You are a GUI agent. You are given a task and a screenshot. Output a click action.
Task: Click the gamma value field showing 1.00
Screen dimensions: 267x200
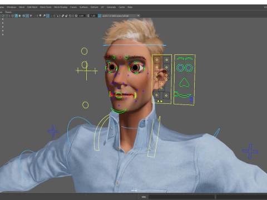[93, 16]
